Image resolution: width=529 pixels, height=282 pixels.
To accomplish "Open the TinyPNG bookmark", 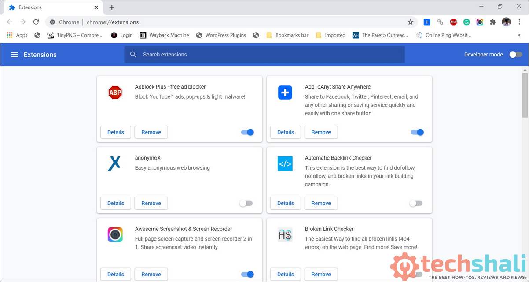I will coord(75,35).
